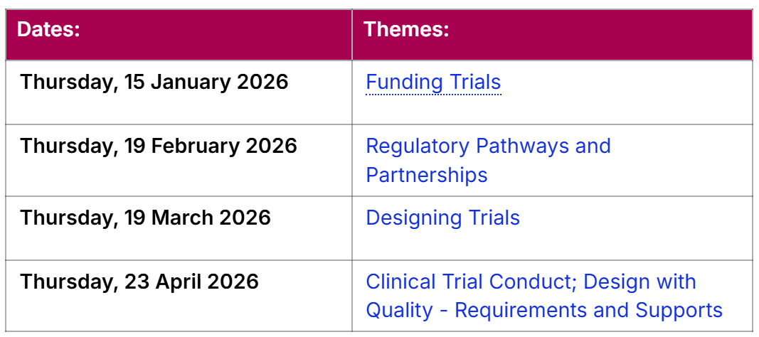The height and width of the screenshot is (337, 759).
Task: Open the Funding Trials link
Action: coord(433,82)
